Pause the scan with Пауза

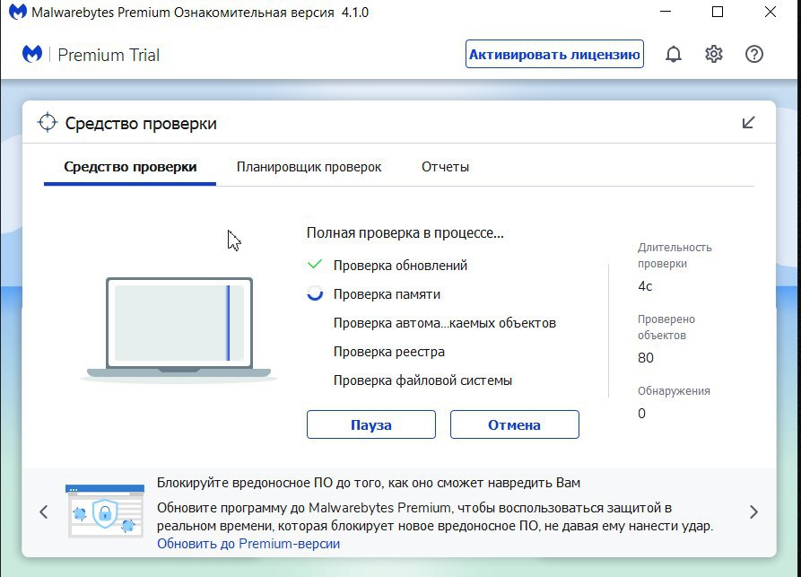pyautogui.click(x=370, y=424)
